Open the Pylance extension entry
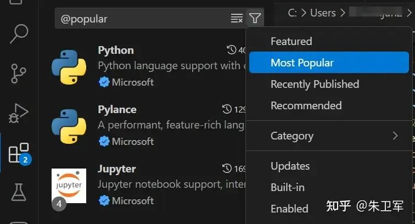415x224 pixels. pos(148,126)
